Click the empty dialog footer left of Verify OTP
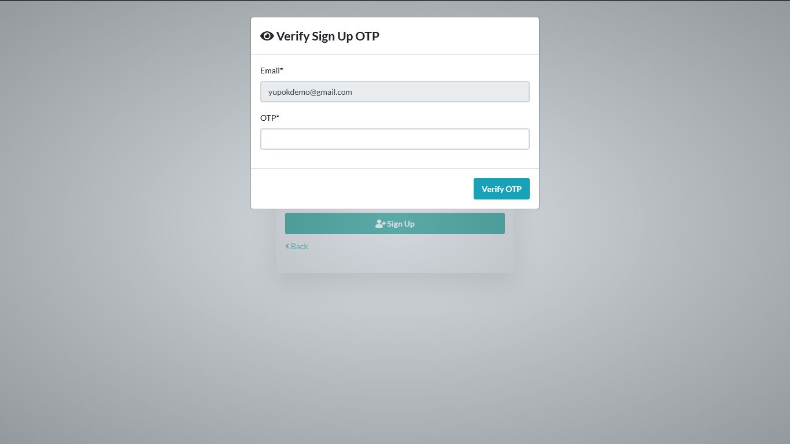The width and height of the screenshot is (790, 444). pyautogui.click(x=359, y=189)
